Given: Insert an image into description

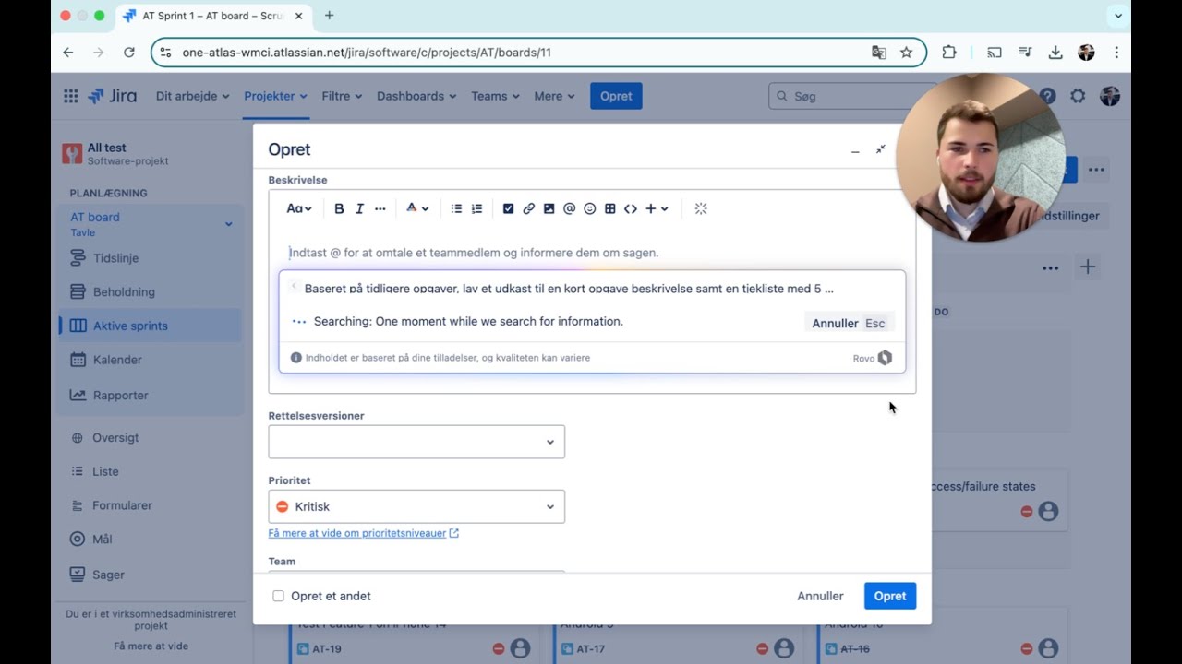Looking at the screenshot, I should point(549,208).
